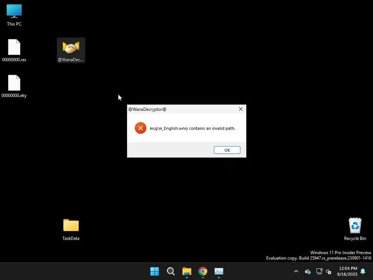Click OK in the error dialog
The image size is (373, 280).
coord(227,150)
